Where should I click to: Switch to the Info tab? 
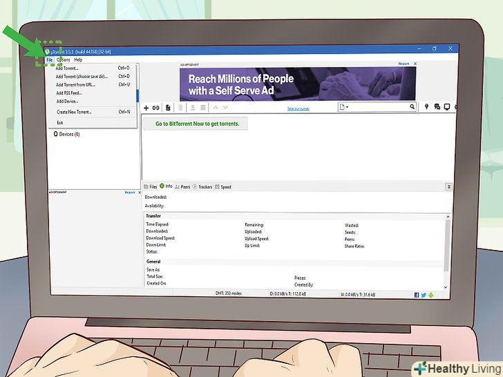click(x=166, y=186)
